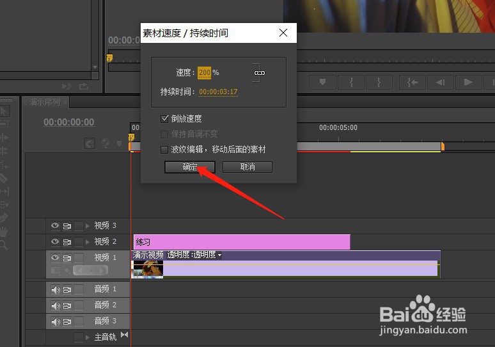Select the 视频 1 track header label
The height and width of the screenshot is (347, 495).
click(105, 257)
